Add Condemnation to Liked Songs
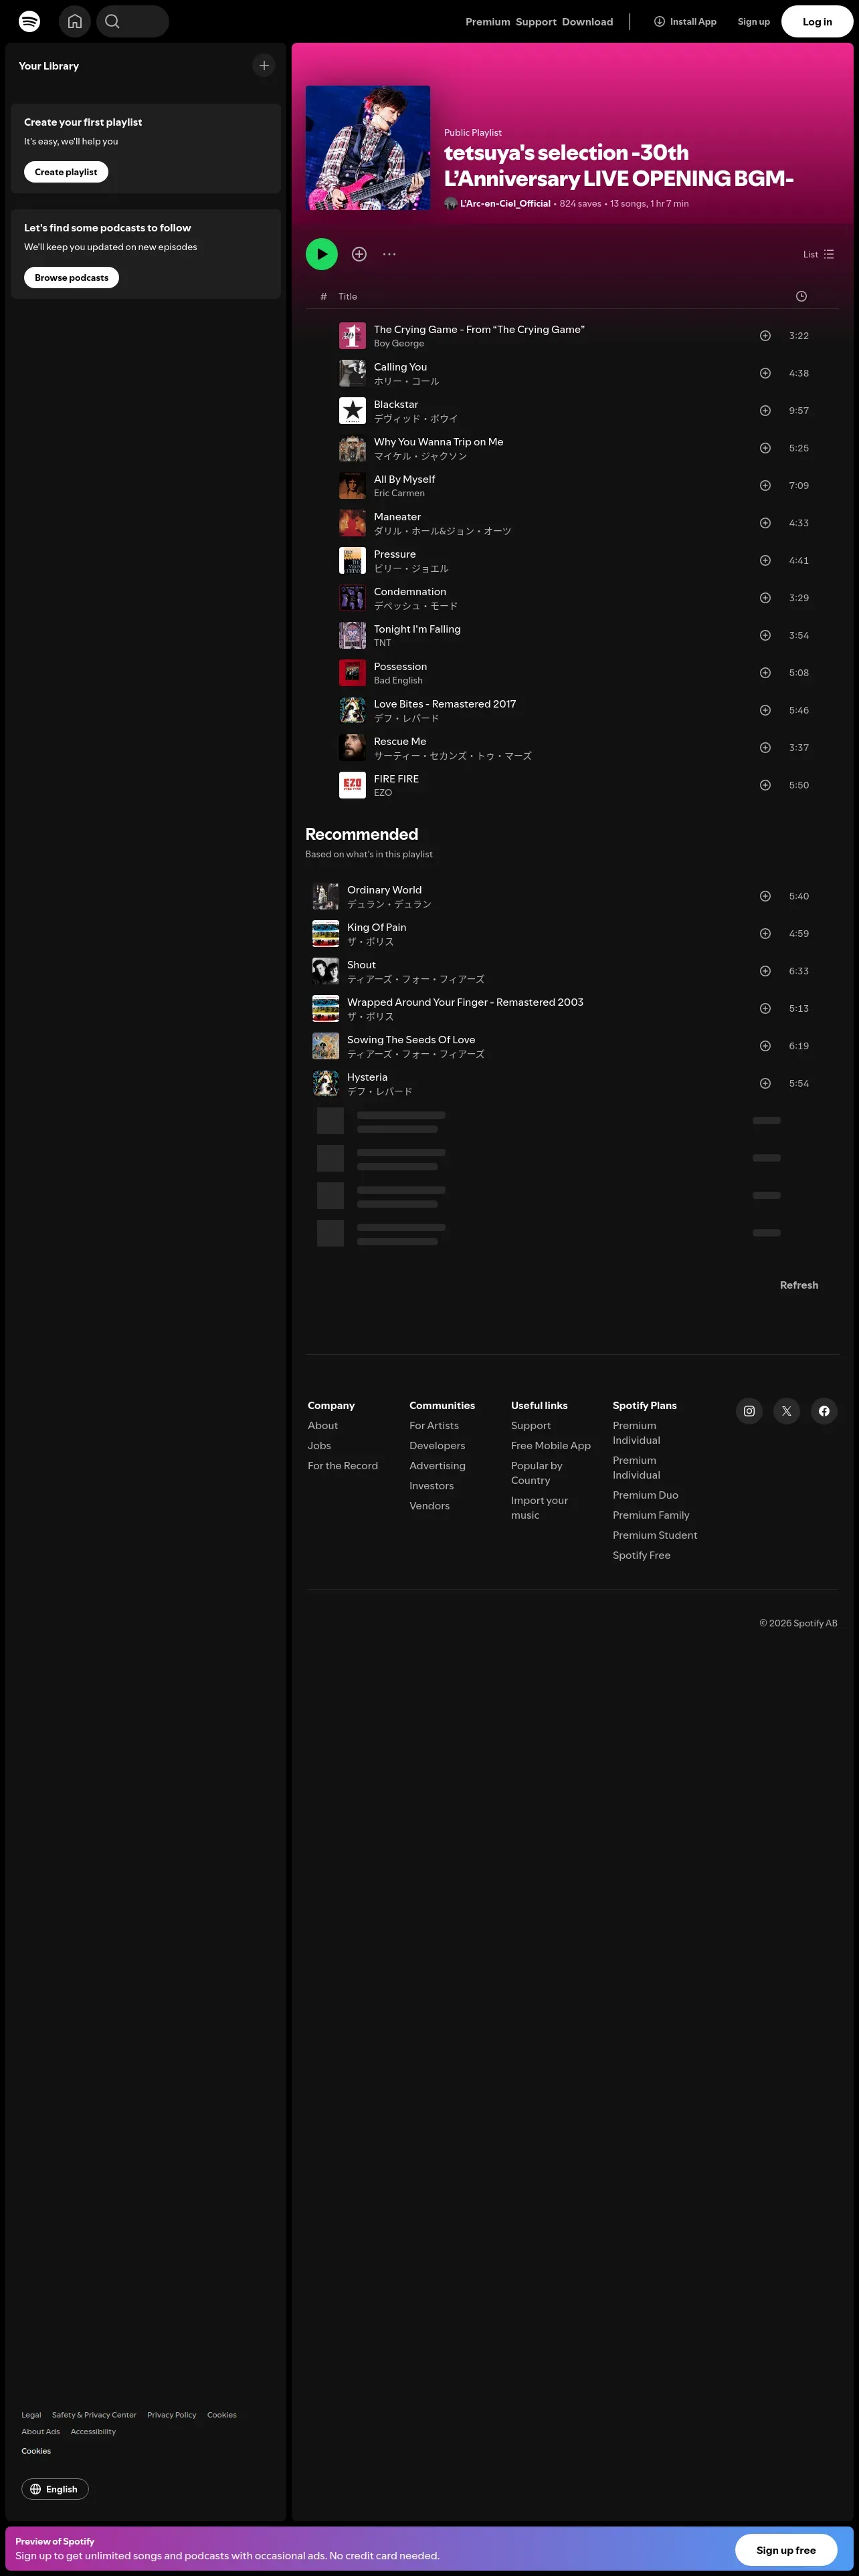Viewport: 859px width, 2576px height. tap(765, 598)
